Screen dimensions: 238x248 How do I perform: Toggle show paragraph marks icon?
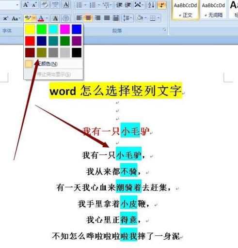click(x=162, y=5)
